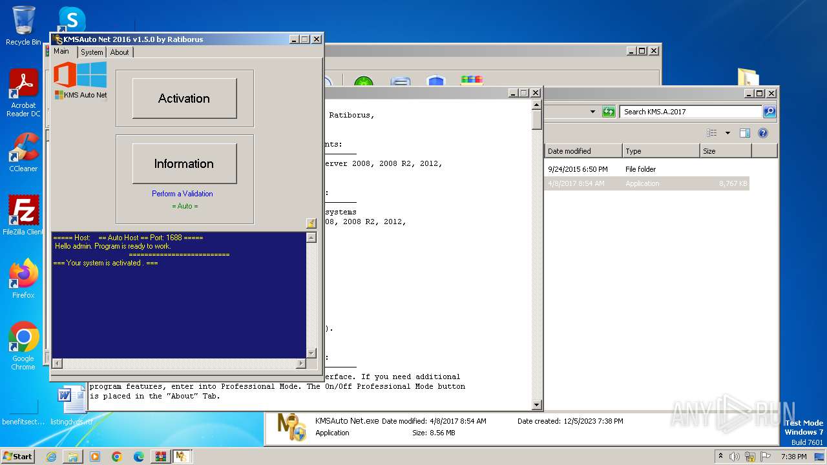This screenshot has height=465, width=827.
Task: Click the readme window scroll up arrow
Action: coord(536,104)
